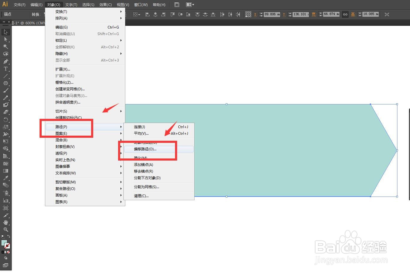Expand the 隐藏(H) submenu
The width and height of the screenshot is (410, 274).
click(85, 54)
